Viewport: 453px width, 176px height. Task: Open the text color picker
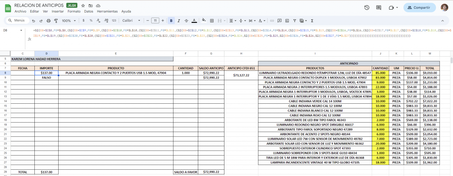[x=194, y=20]
